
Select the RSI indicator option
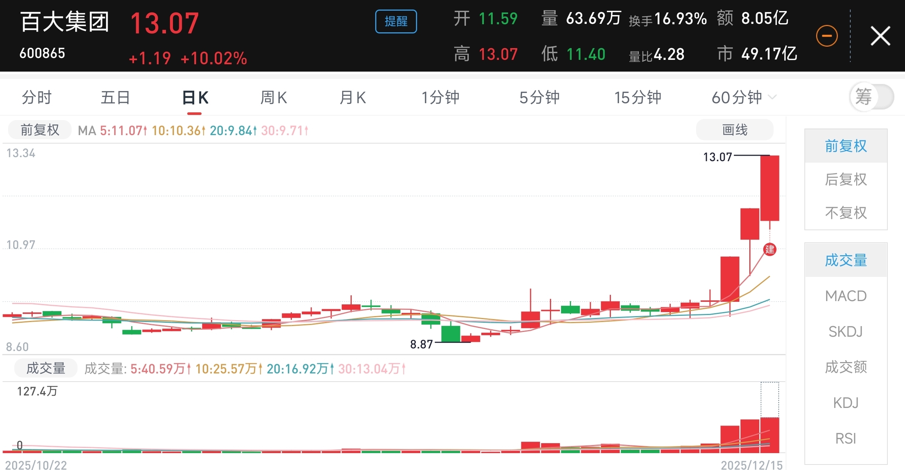coord(846,438)
